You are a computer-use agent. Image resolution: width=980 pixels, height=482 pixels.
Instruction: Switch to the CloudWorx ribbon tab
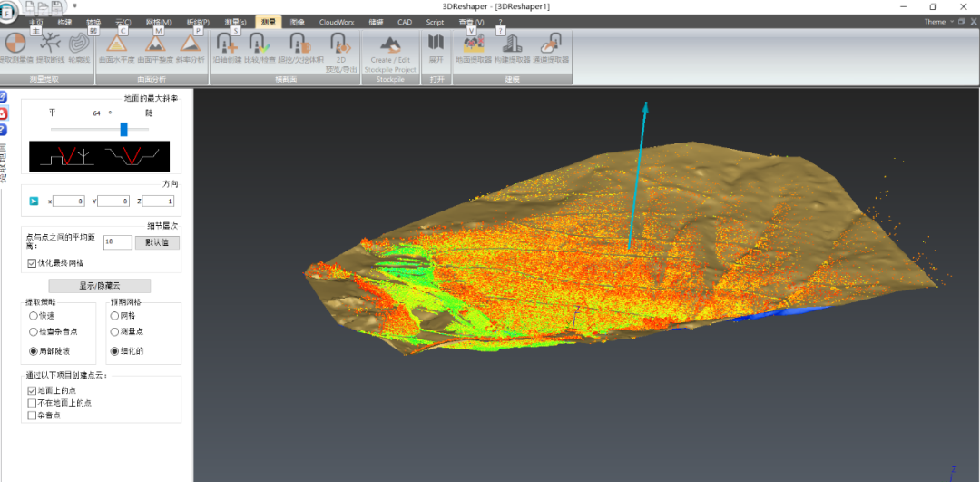(337, 22)
